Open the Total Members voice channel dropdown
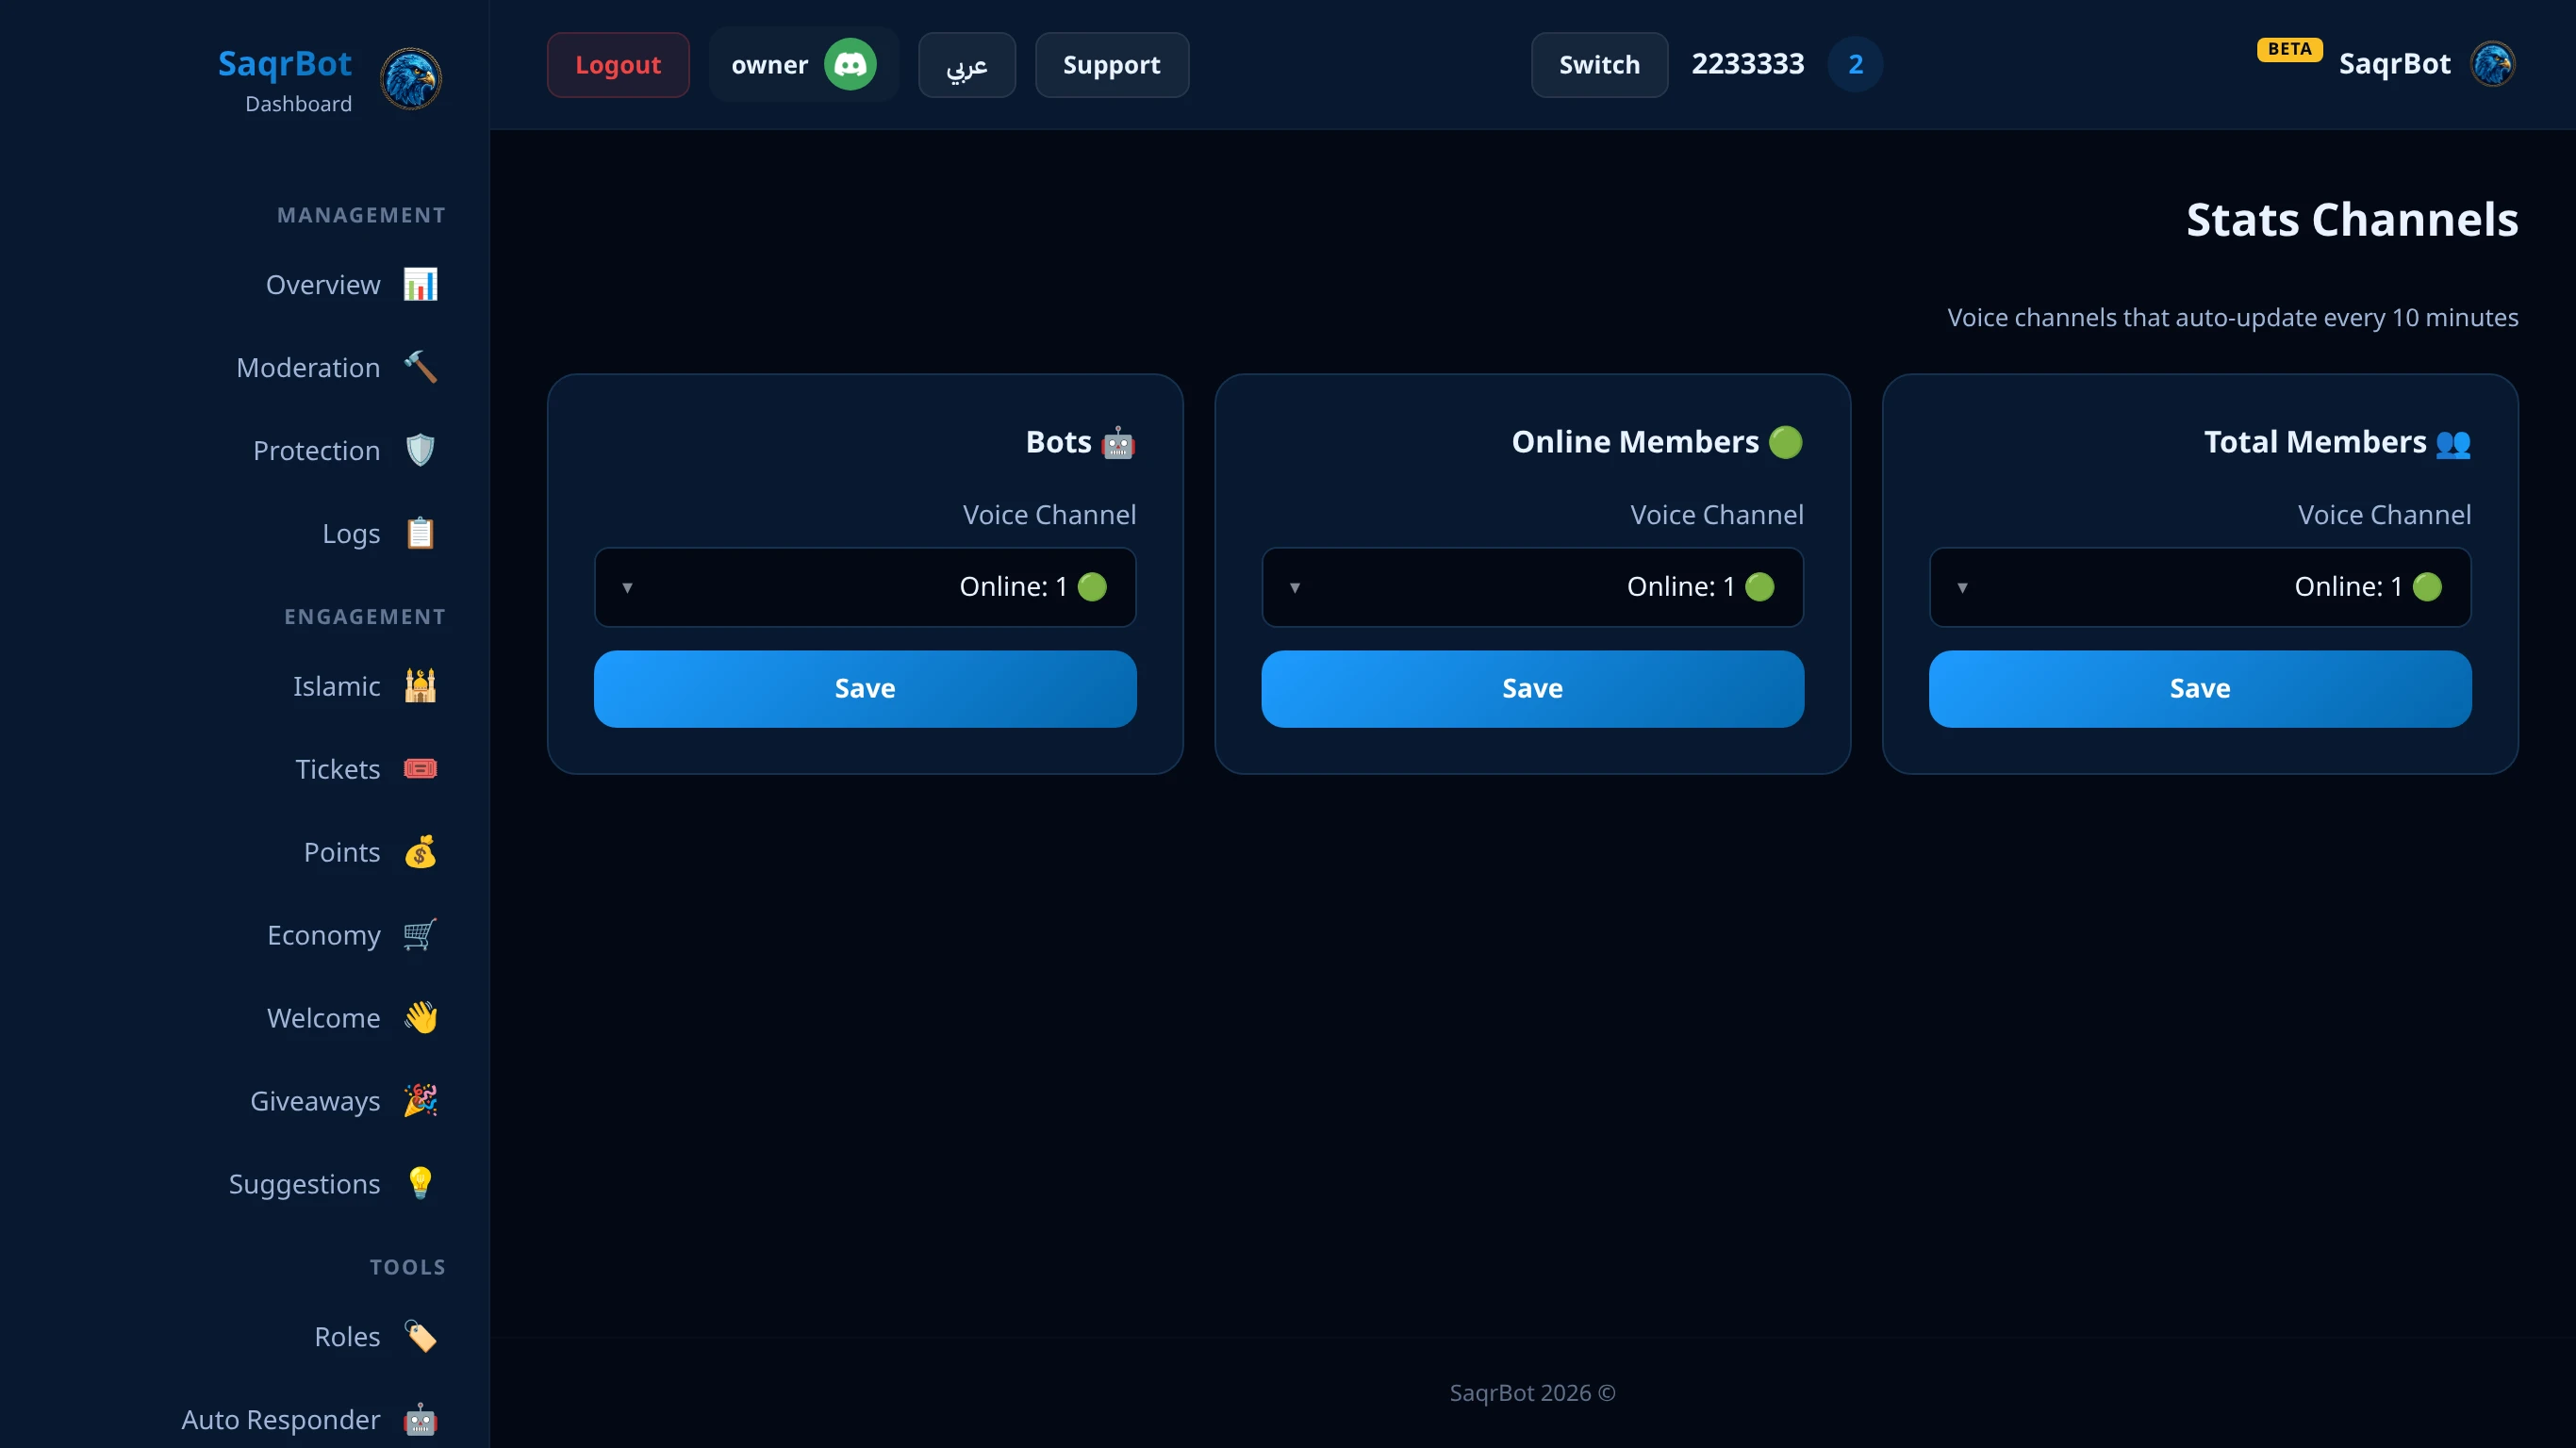The width and height of the screenshot is (2576, 1448). pyautogui.click(x=2200, y=587)
